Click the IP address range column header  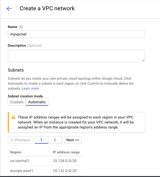tap(66, 152)
